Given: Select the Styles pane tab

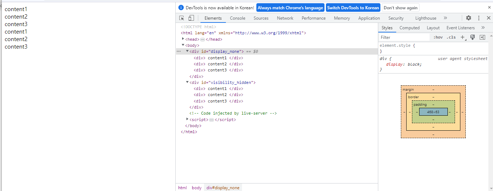Looking at the screenshot, I should tap(387, 27).
